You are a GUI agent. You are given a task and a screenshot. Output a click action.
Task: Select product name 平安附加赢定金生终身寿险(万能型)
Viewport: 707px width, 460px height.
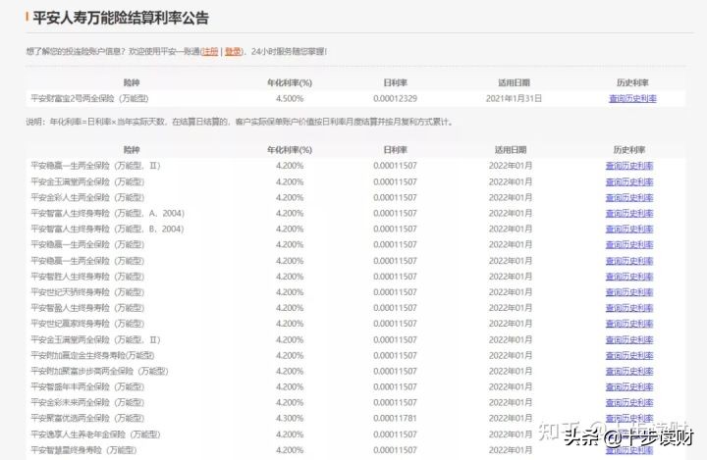point(92,355)
